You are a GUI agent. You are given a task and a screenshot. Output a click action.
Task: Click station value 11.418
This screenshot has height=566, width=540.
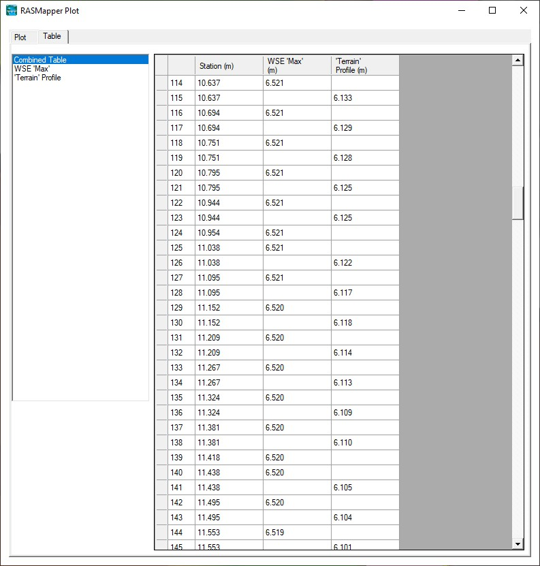click(x=229, y=457)
